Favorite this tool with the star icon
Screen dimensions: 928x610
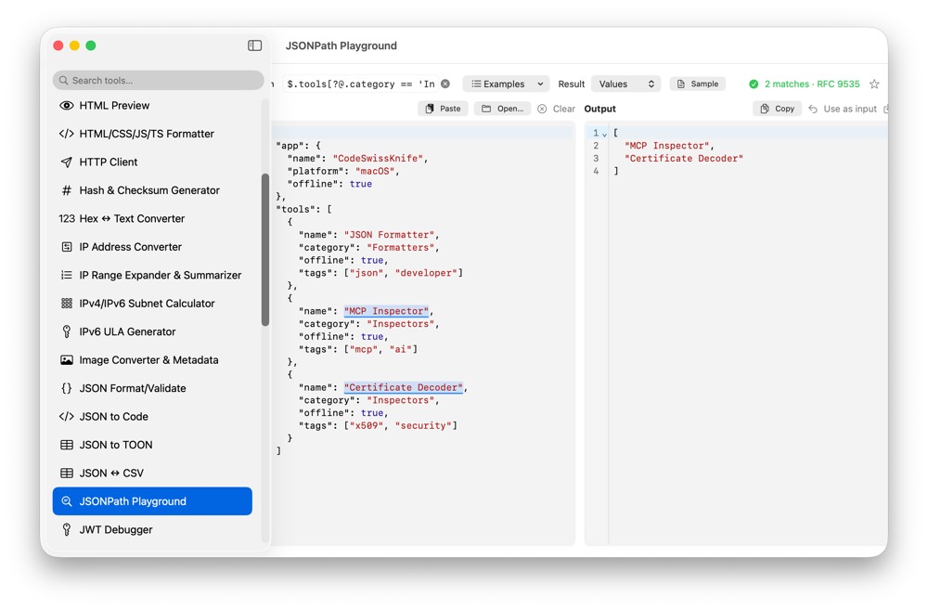pyautogui.click(x=874, y=84)
